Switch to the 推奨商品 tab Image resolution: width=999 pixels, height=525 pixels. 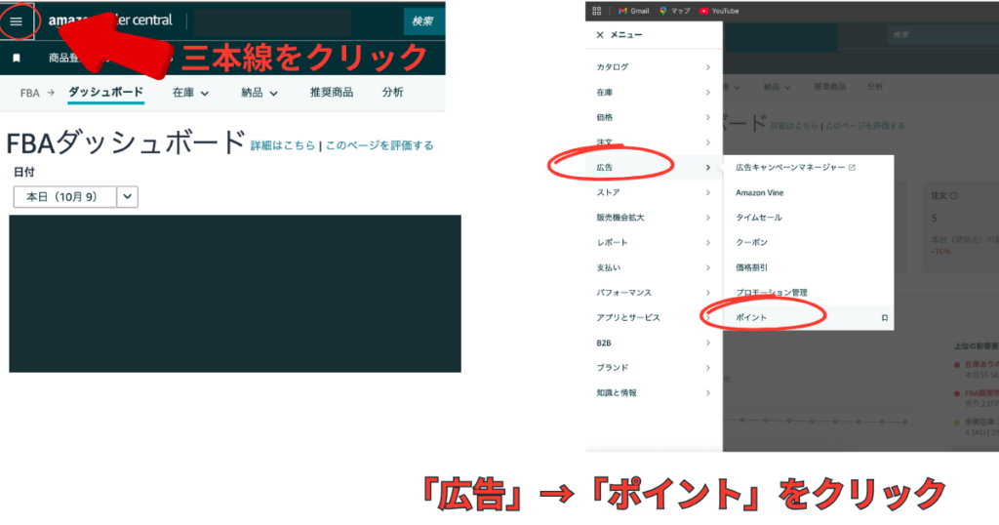click(x=331, y=93)
